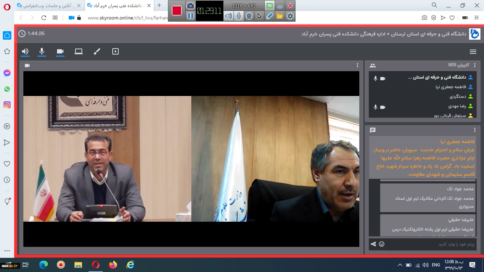Open the media playback share icon
This screenshot has height=272, width=484.
(x=115, y=52)
